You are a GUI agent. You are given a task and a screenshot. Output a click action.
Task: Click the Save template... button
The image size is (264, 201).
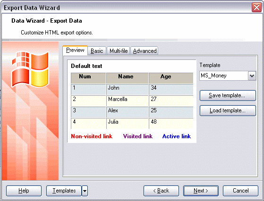point(228,95)
